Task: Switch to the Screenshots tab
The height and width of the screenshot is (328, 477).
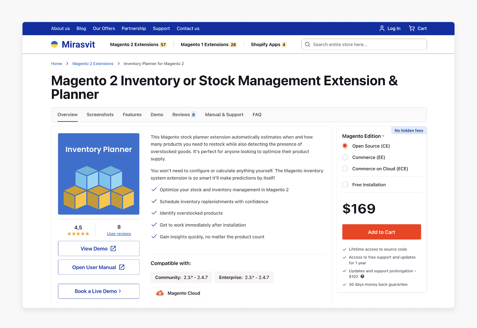Action: [100, 115]
